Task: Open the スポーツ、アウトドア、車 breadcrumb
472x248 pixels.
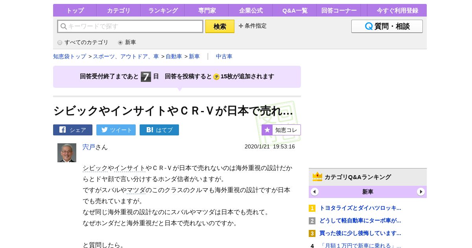Action: 126,56
